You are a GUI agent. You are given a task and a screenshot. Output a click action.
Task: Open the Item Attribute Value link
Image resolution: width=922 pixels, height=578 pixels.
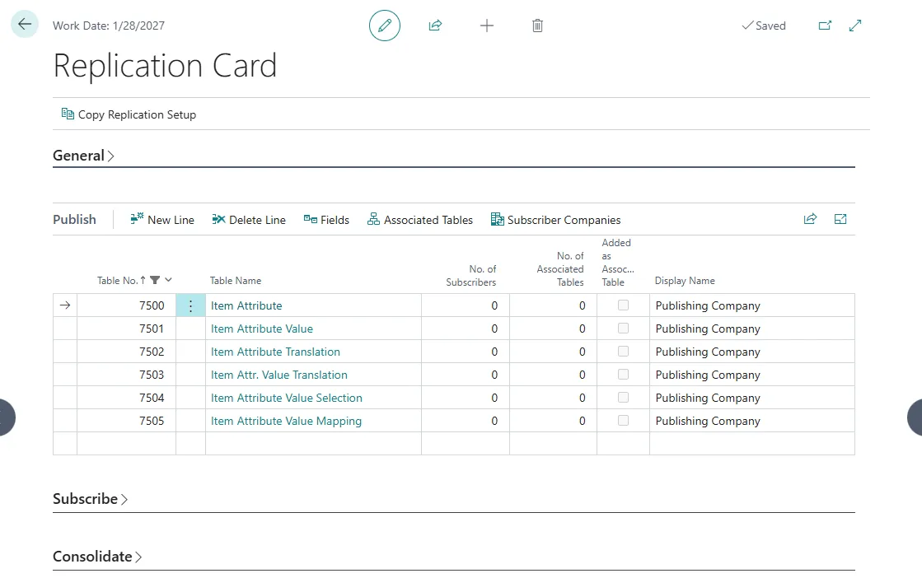261,329
